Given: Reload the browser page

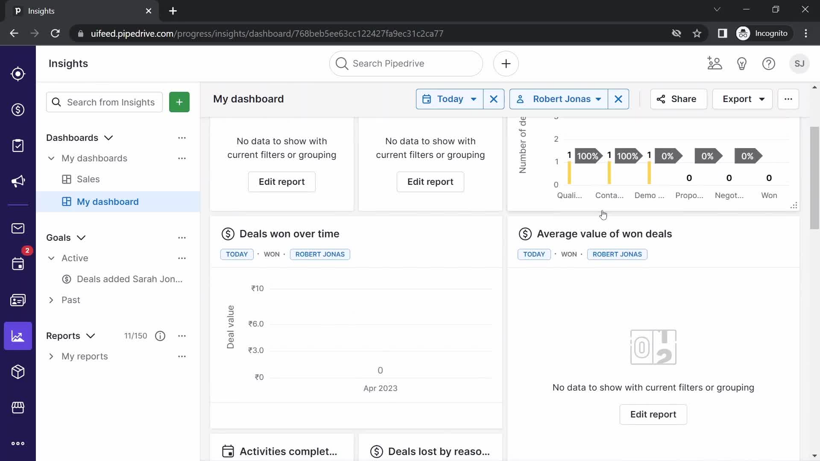Looking at the screenshot, I should (x=55, y=33).
